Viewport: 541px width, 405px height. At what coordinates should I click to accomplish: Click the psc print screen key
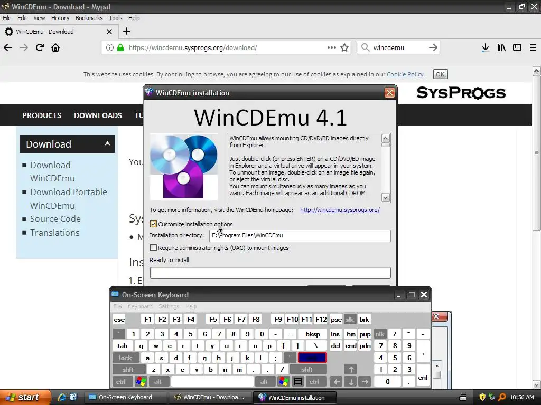pos(336,319)
